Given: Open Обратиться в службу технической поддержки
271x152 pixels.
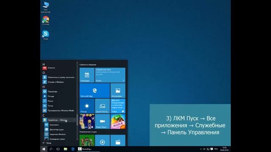Looking at the screenshot, I should click(59, 77).
